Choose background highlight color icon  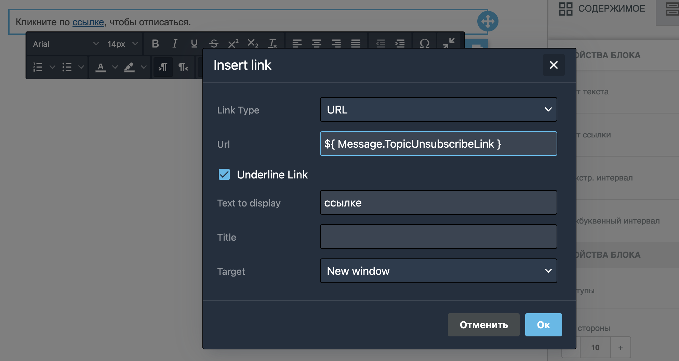[x=129, y=67]
